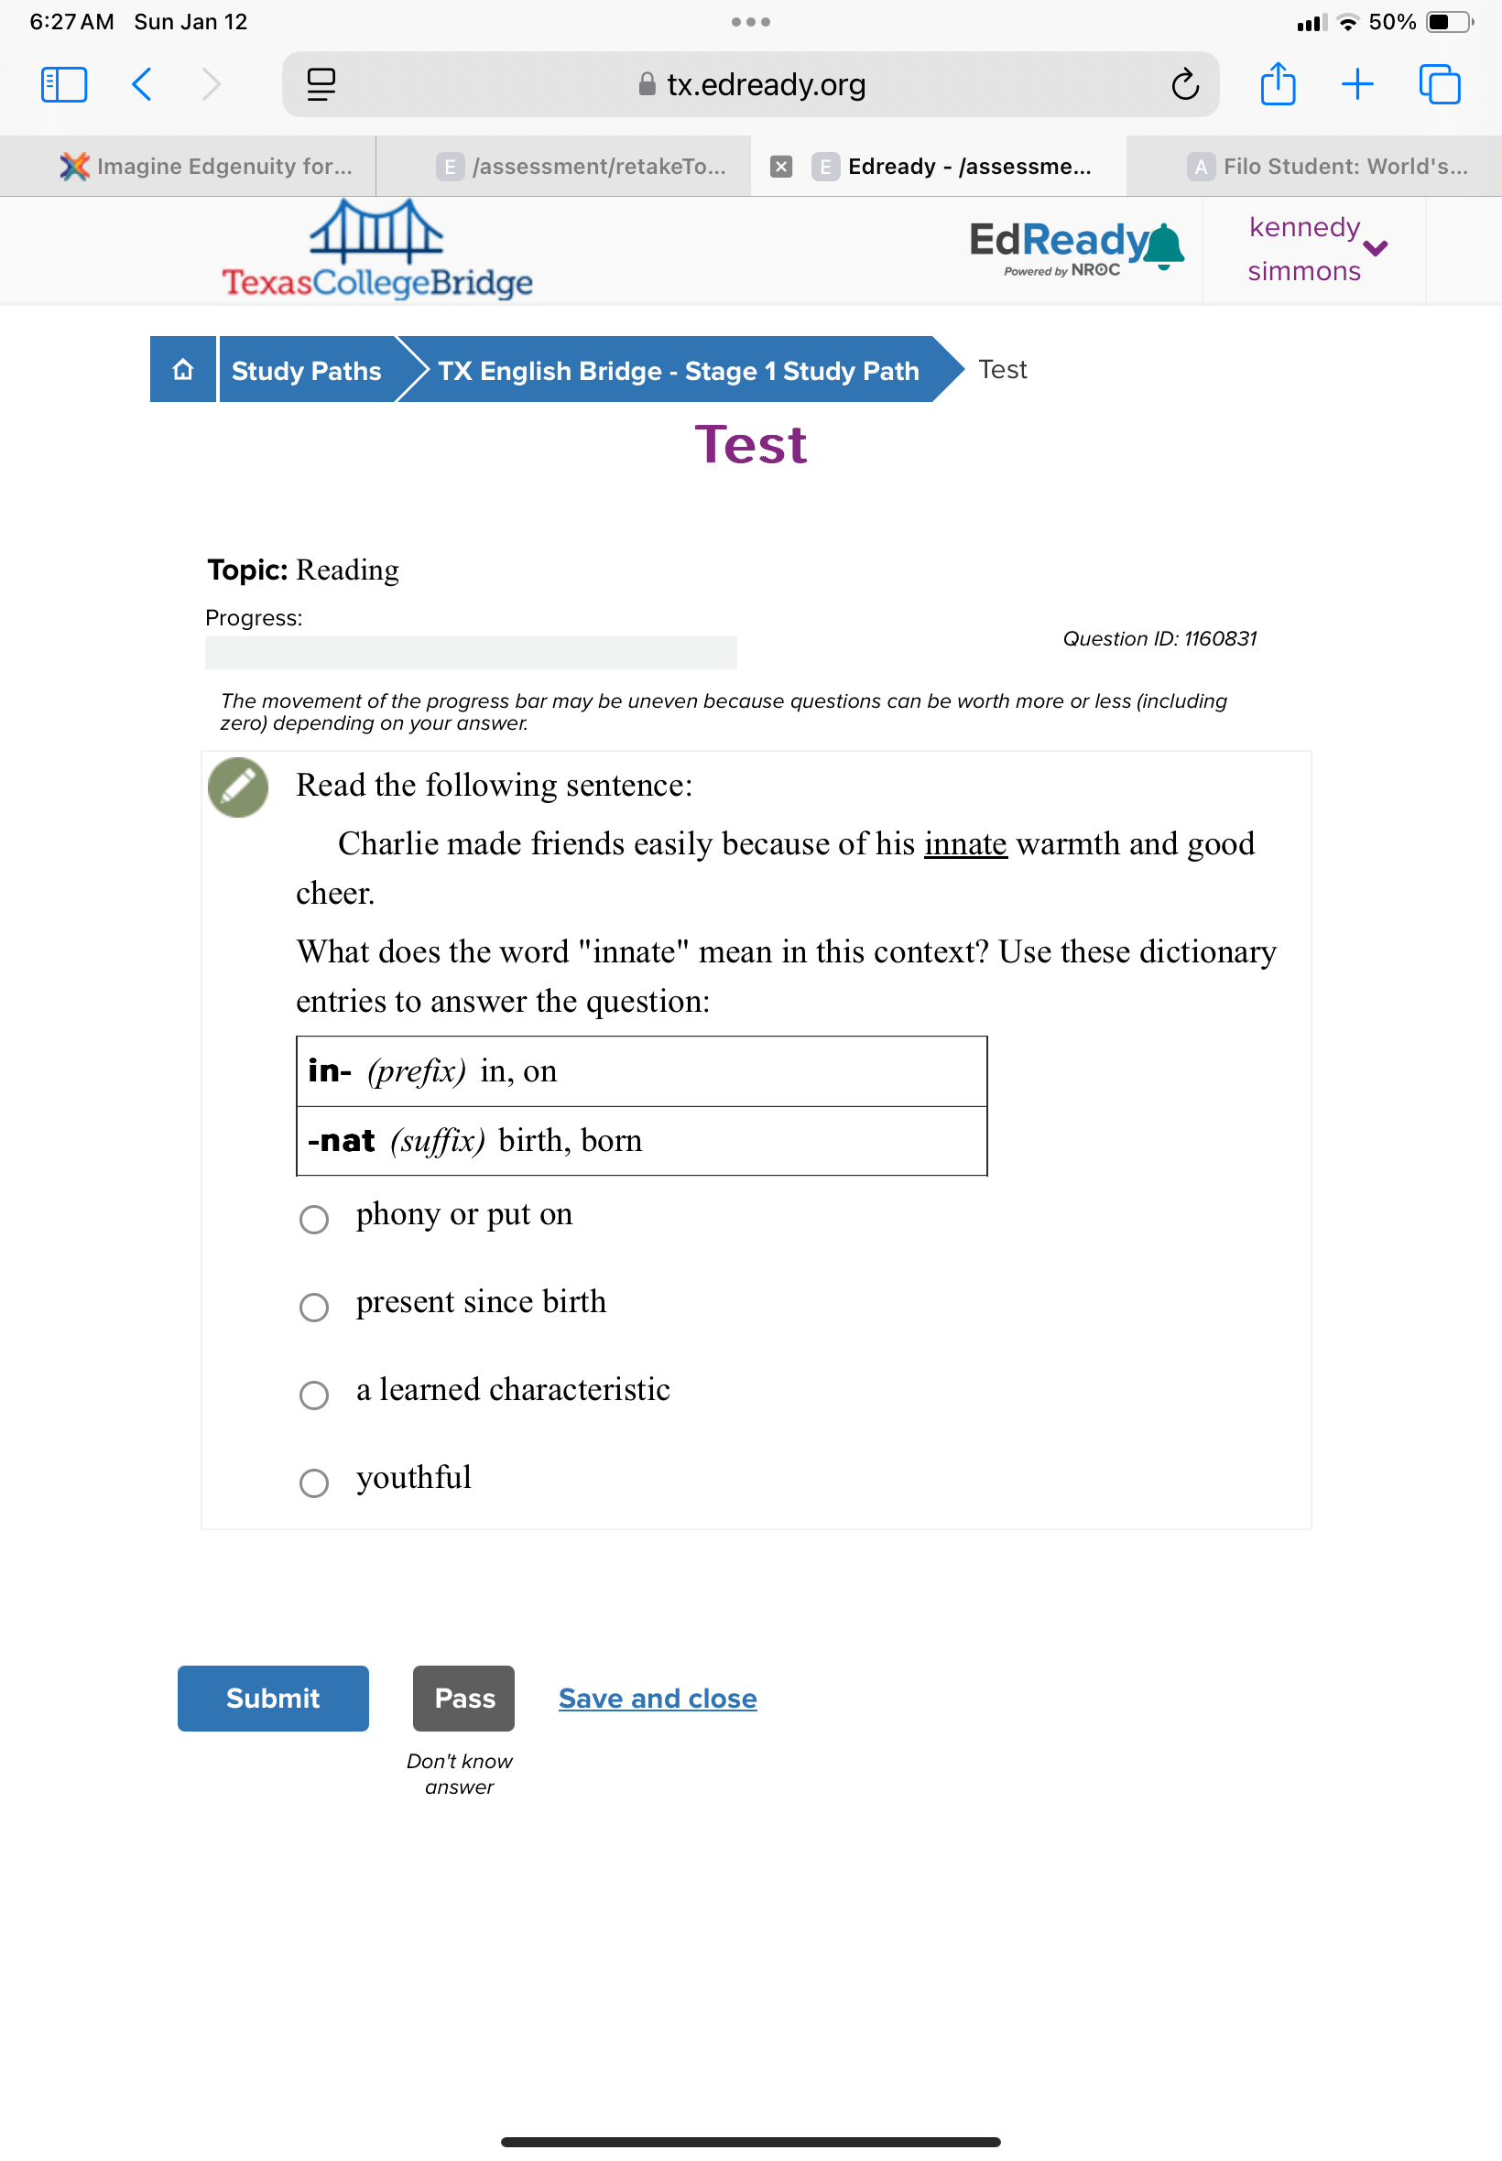Screen dimensions: 1502x2161
Task: Open the page reader menu icon in address bar
Action: tap(321, 84)
